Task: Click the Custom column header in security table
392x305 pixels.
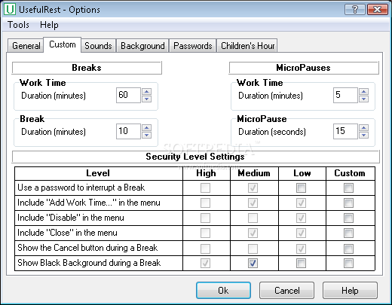Action: [x=350, y=173]
